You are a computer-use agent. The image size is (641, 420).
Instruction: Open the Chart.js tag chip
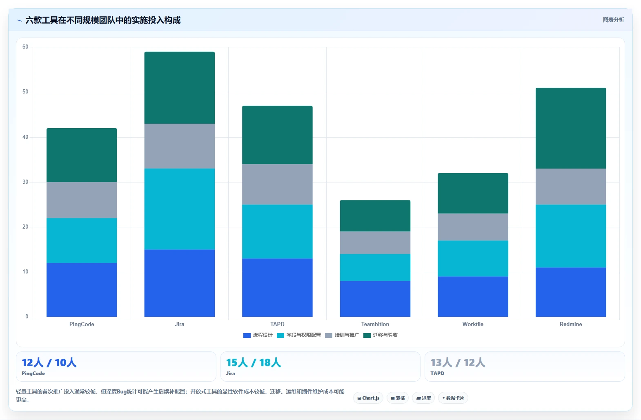[x=368, y=398]
